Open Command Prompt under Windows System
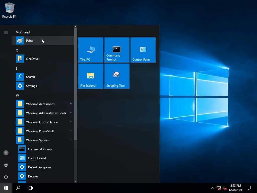Viewport: 257px width, 193px height. point(43,149)
